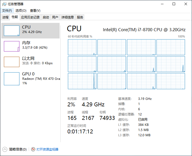The height and width of the screenshot is (156, 192).
Task: Switch to the 服务 tab
Action: coord(80,17)
